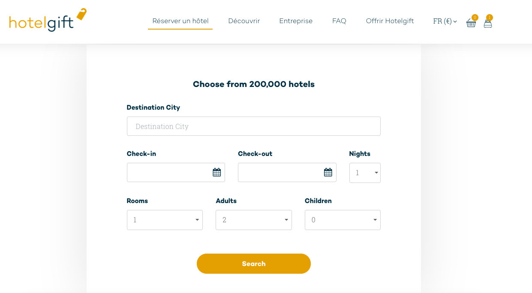Click the basket count badge
Image resolution: width=532 pixels, height=293 pixels.
point(475,18)
